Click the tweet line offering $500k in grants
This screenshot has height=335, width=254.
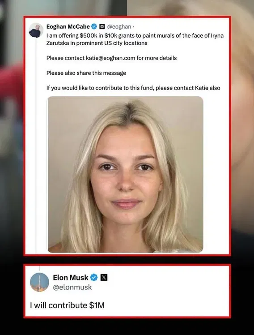click(x=135, y=35)
